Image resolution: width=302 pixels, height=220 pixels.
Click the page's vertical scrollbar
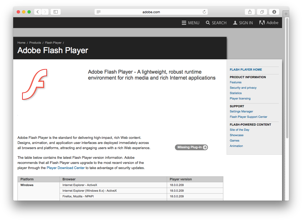tap(287, 78)
